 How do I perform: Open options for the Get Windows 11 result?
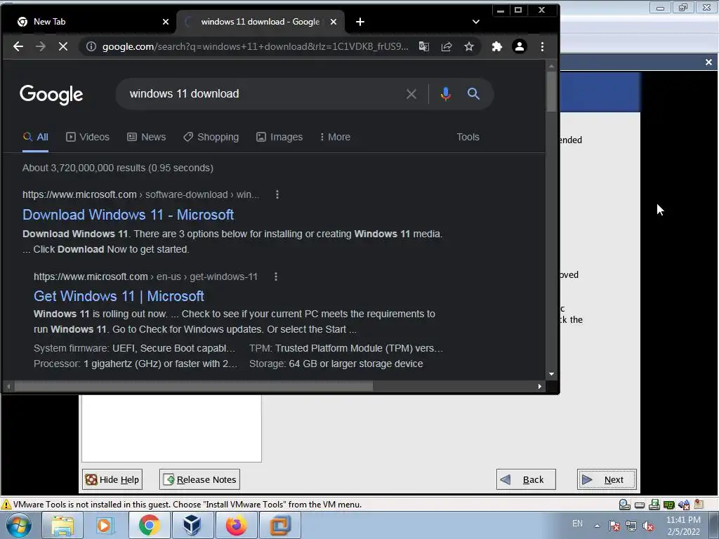tap(275, 277)
